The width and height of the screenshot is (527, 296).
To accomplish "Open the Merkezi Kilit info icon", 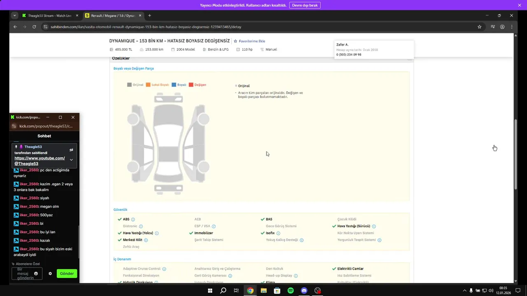I will tap(146, 240).
